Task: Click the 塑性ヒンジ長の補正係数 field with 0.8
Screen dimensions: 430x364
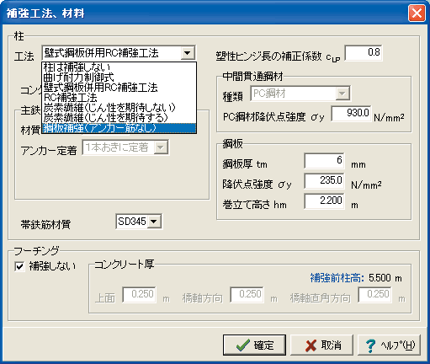Action: click(x=364, y=52)
